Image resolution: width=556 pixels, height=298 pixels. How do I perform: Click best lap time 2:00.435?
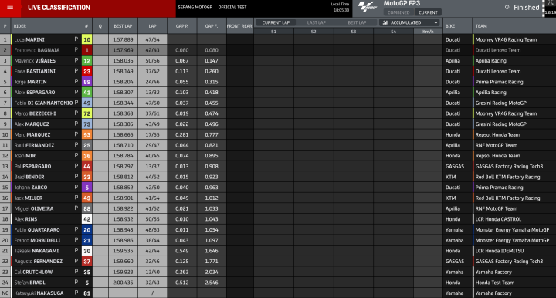[123, 283]
